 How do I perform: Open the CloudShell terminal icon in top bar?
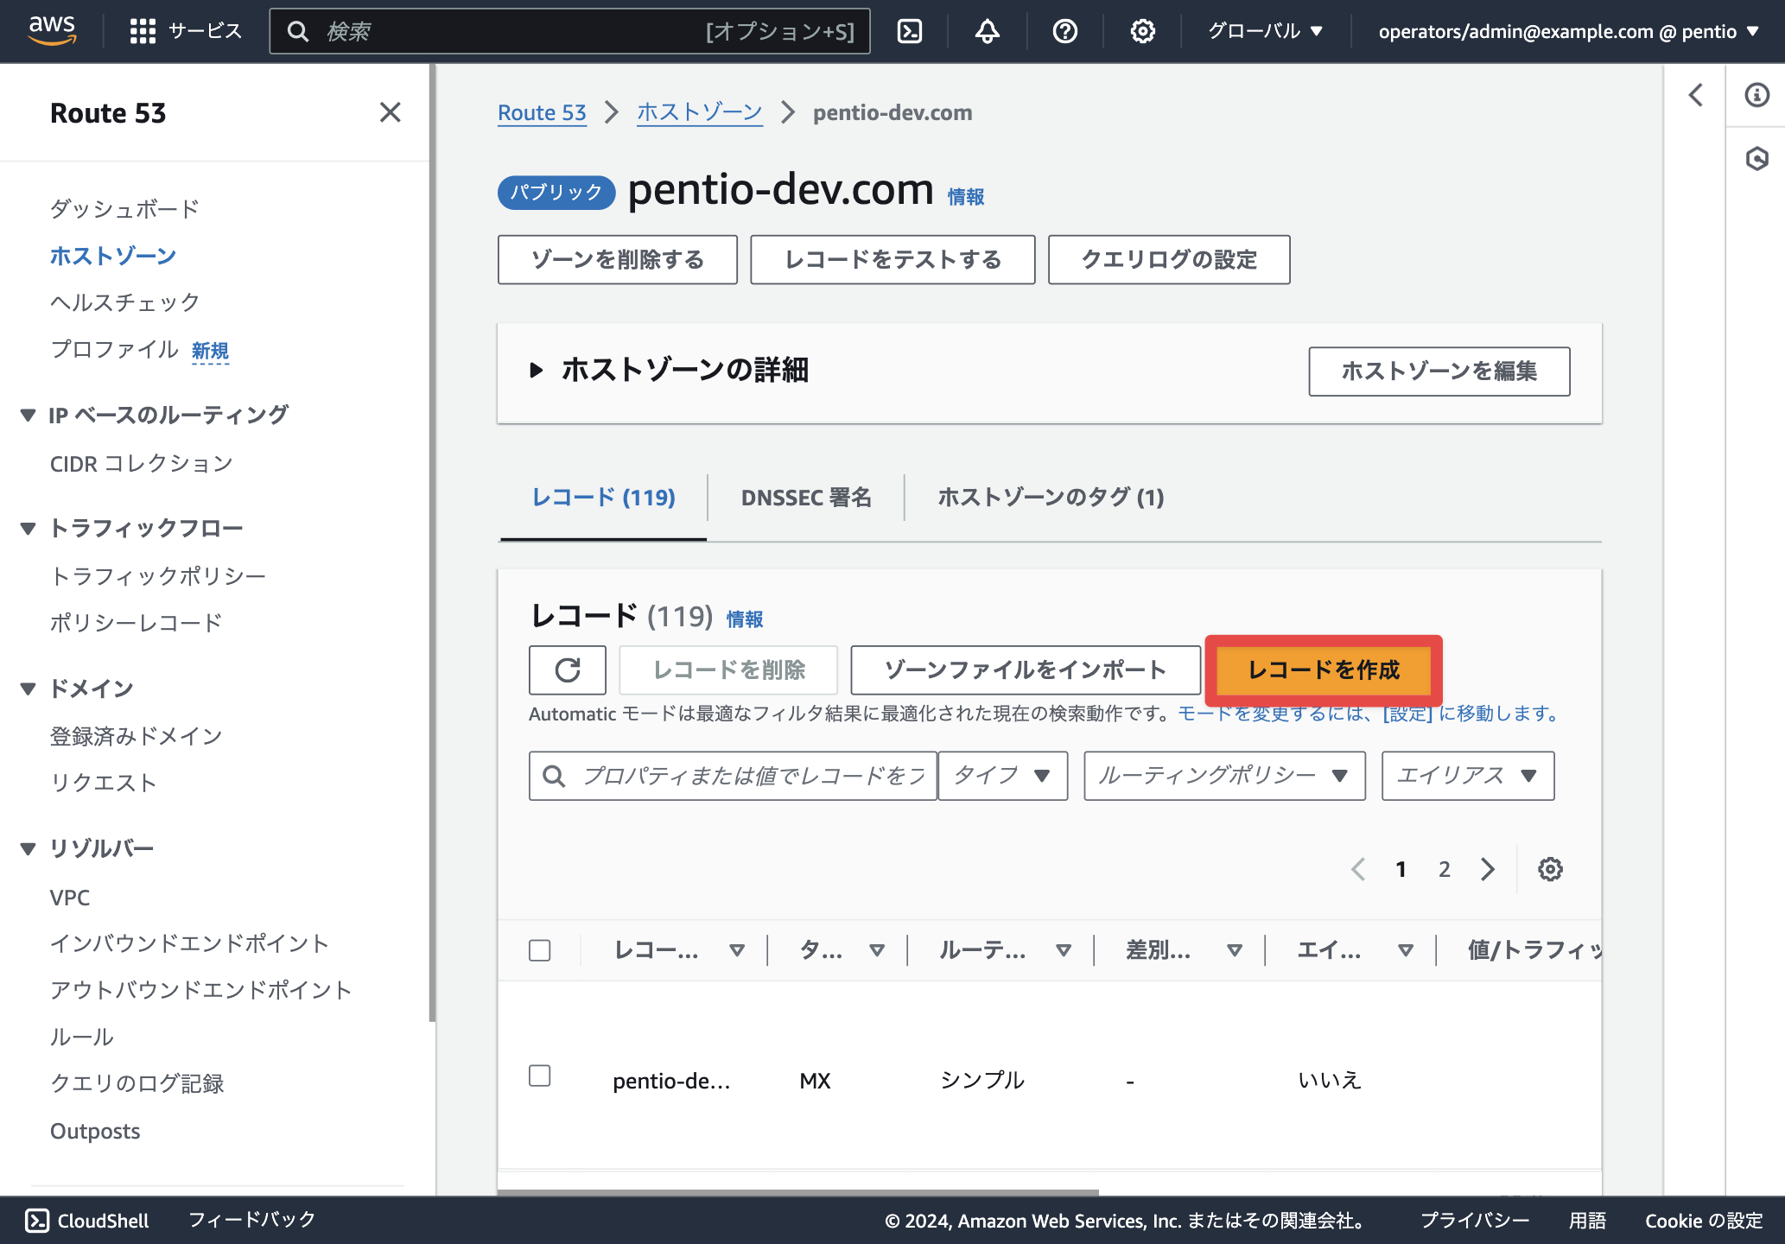click(x=910, y=32)
